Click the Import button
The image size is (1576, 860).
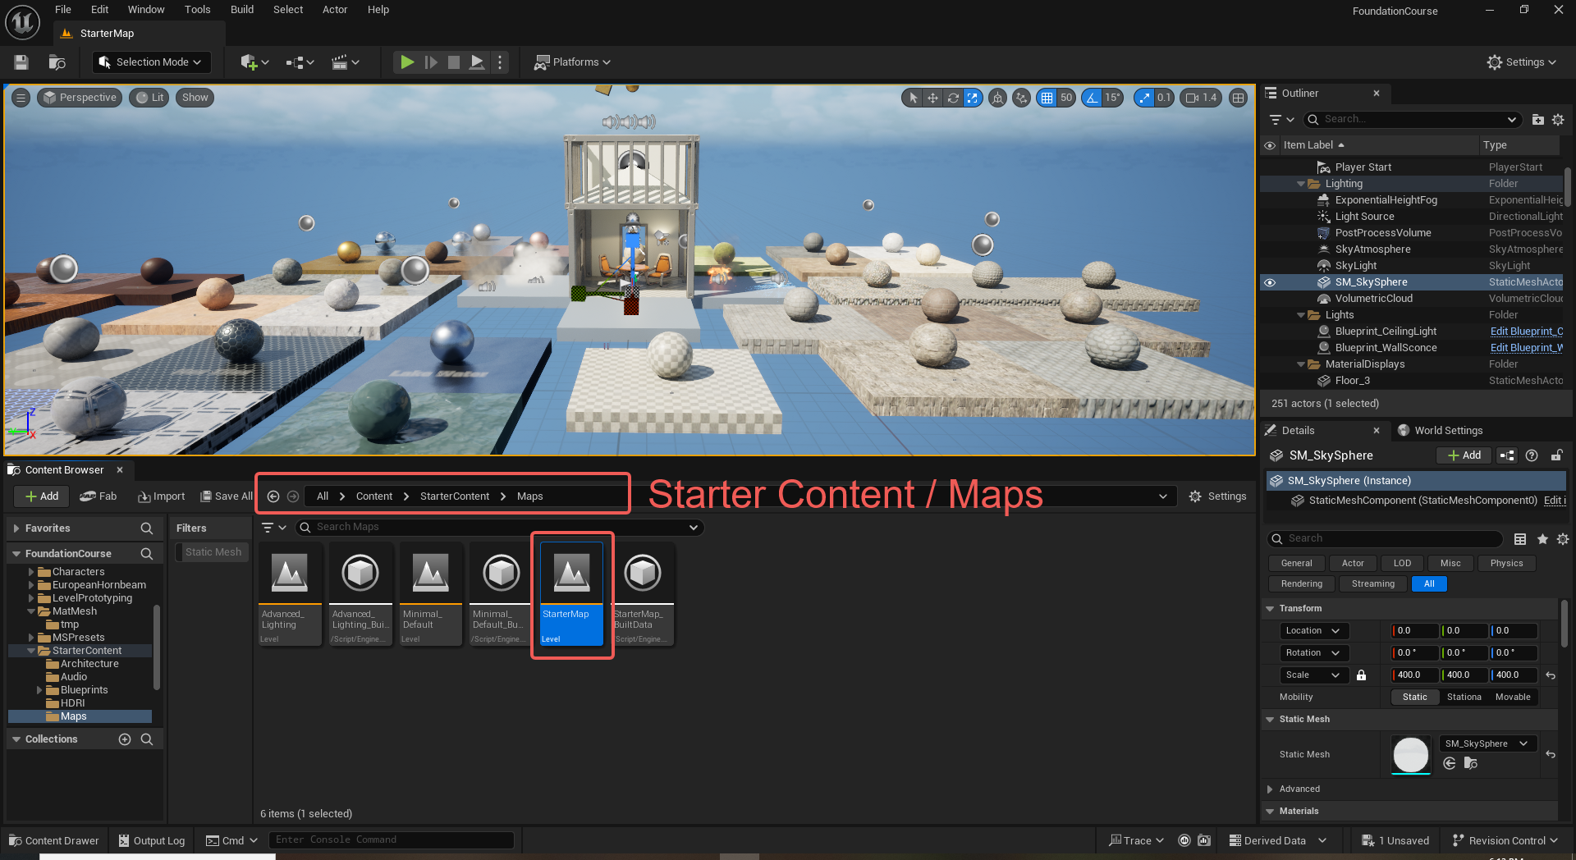click(161, 496)
